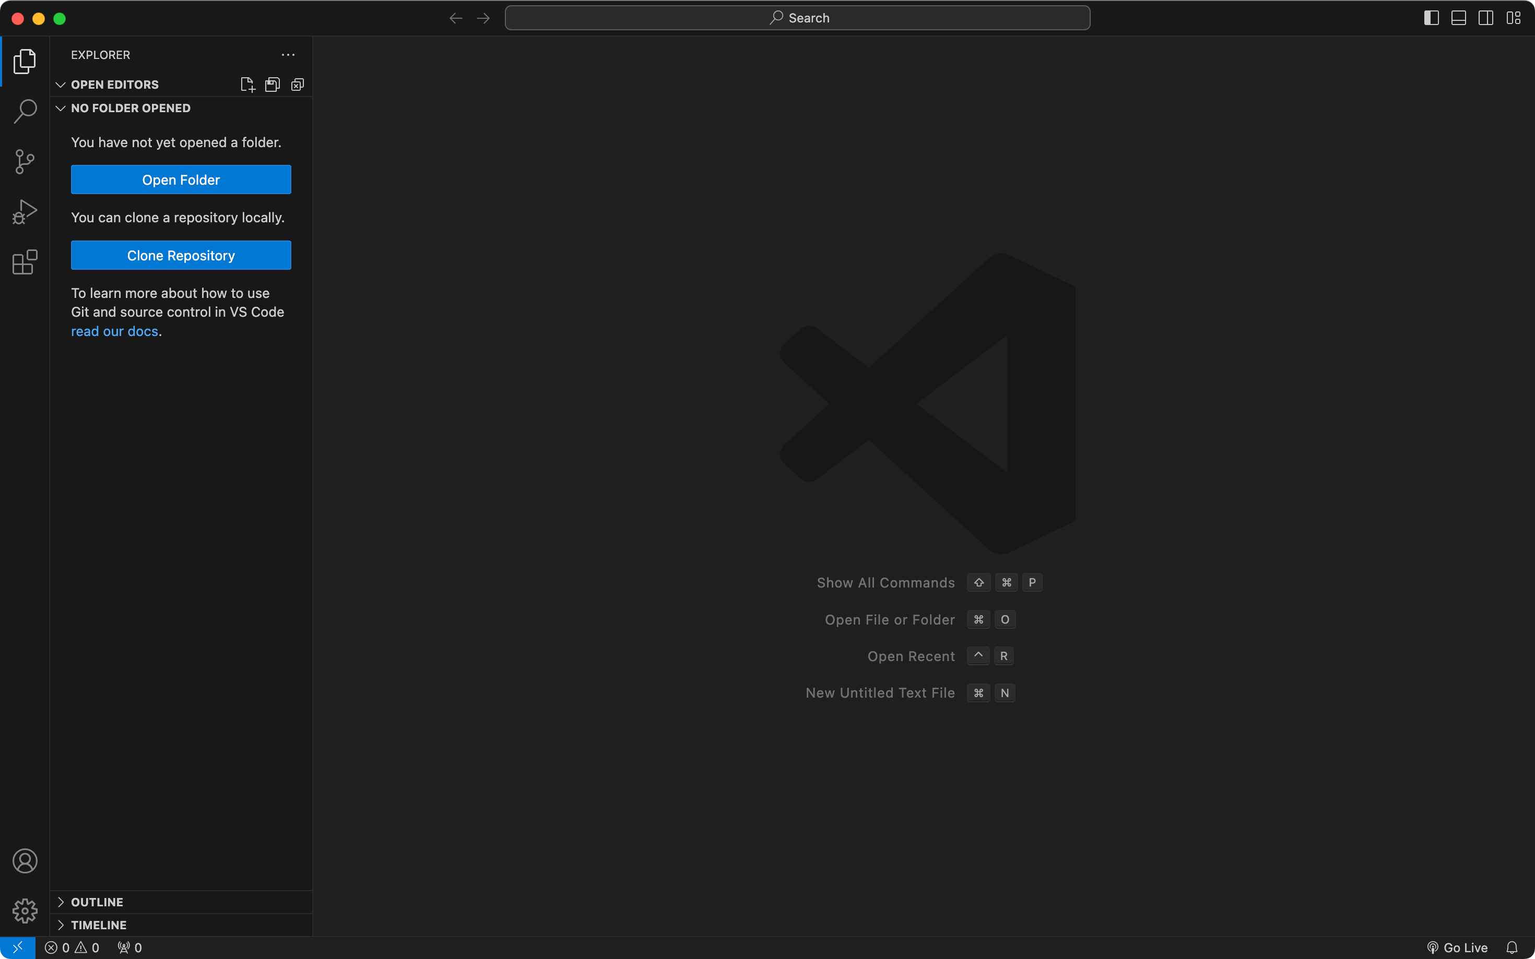Toggle the bottom Panel layout
The width and height of the screenshot is (1535, 959).
pos(1458,18)
